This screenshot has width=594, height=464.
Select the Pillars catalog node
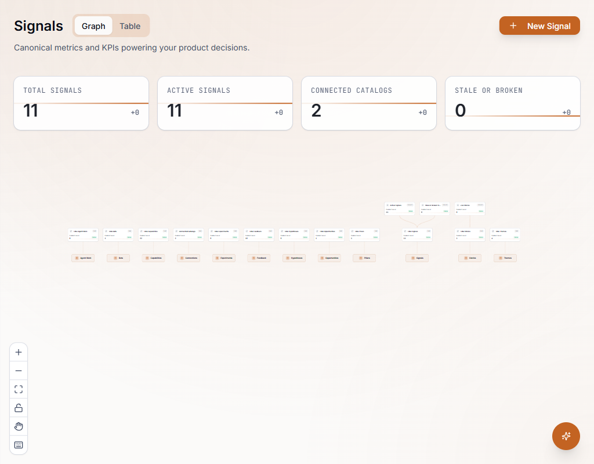(x=364, y=258)
